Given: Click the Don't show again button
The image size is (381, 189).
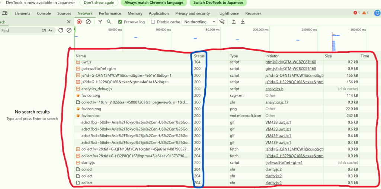Looking at the screenshot, I should 99,3.
